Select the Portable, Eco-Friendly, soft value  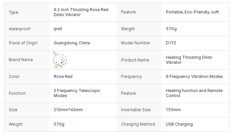tap(192, 12)
